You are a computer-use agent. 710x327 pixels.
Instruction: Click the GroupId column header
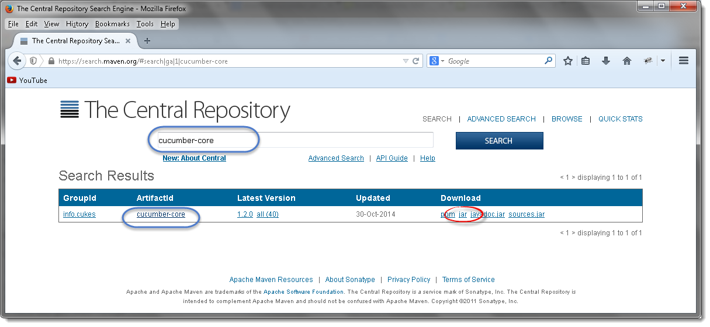78,198
